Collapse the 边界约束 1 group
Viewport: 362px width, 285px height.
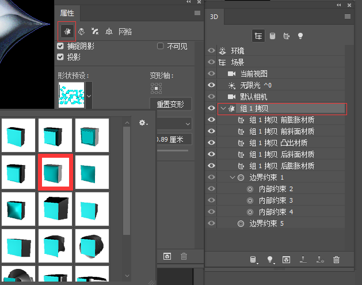pos(233,177)
